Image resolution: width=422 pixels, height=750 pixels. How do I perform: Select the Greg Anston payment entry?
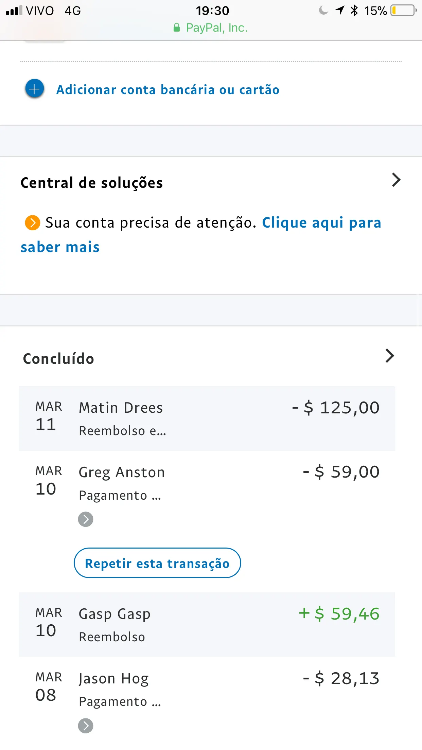[x=207, y=483]
